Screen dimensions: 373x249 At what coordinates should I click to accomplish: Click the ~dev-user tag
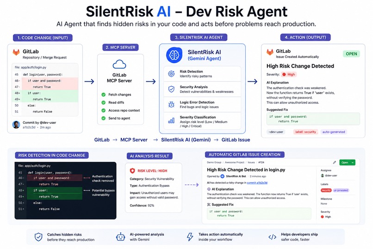click(276, 132)
